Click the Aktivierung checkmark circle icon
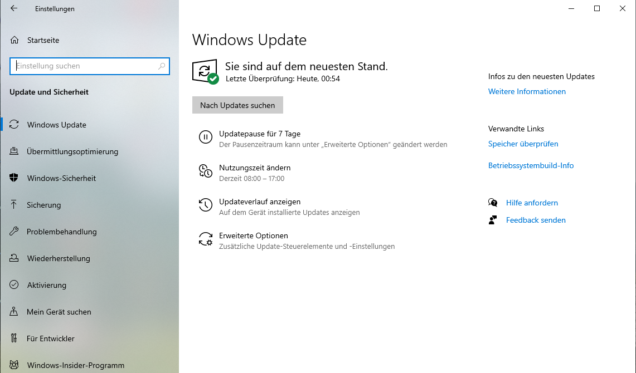This screenshot has height=373, width=636. pyautogui.click(x=14, y=284)
